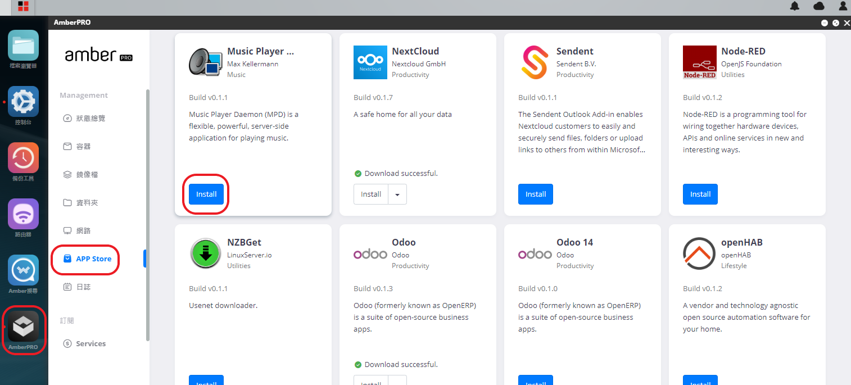Click Install button for NextCloud
This screenshot has height=385, width=851.
(x=371, y=194)
